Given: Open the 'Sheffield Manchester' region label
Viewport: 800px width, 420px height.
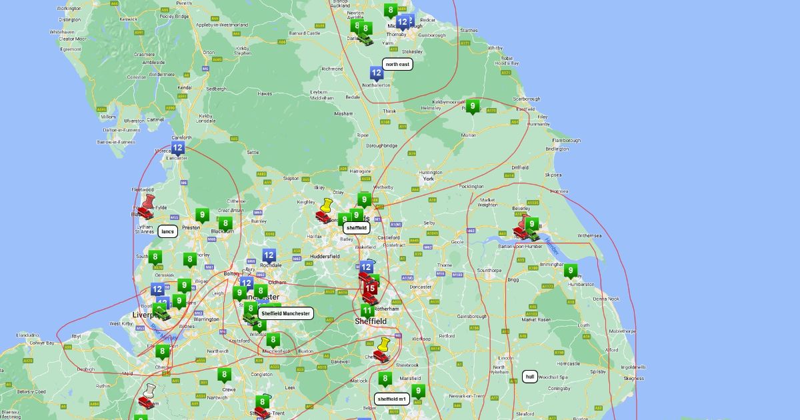Looking at the screenshot, I should [x=285, y=313].
